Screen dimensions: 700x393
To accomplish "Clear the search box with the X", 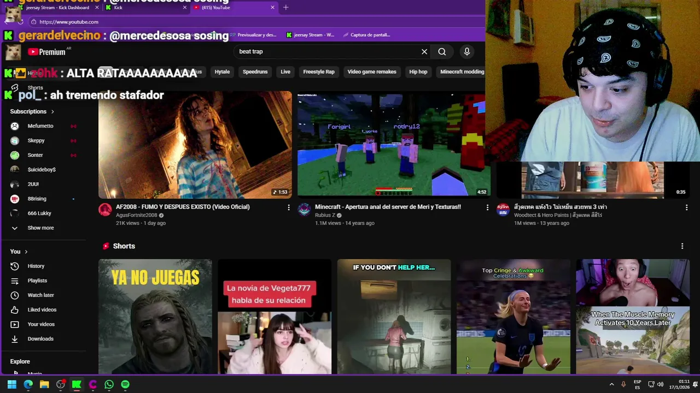I will 424,51.
